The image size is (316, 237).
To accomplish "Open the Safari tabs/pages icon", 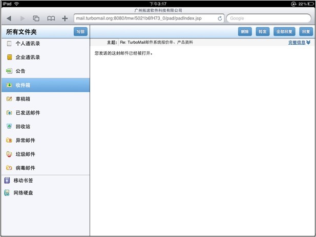I will point(36,18).
